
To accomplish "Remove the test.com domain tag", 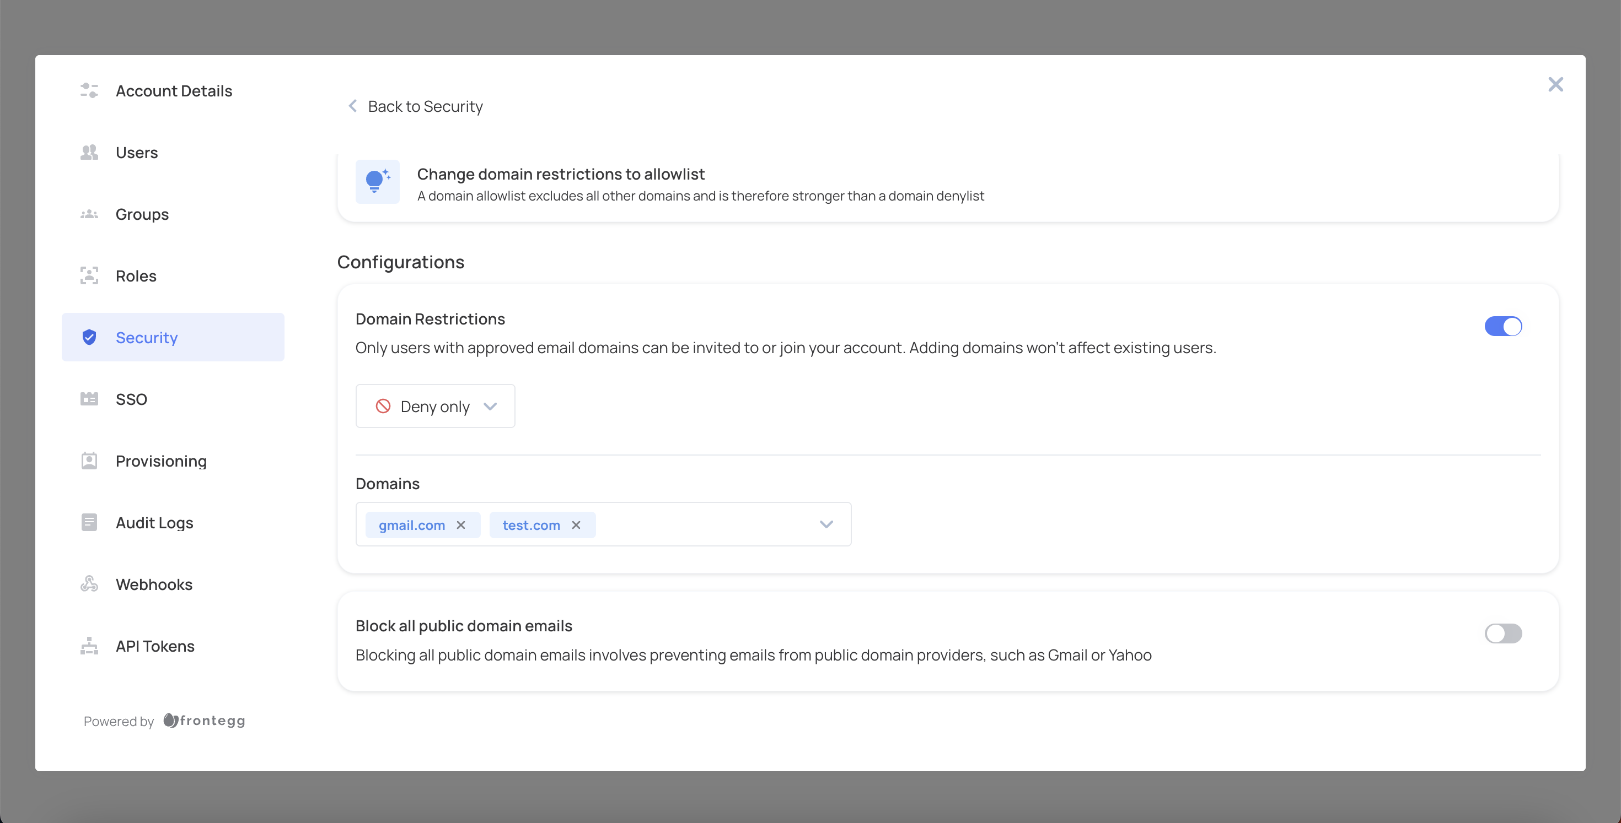I will 576,525.
